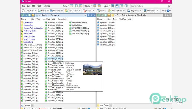
Task: Go back in the right New Folder pane
Action: 98,15
